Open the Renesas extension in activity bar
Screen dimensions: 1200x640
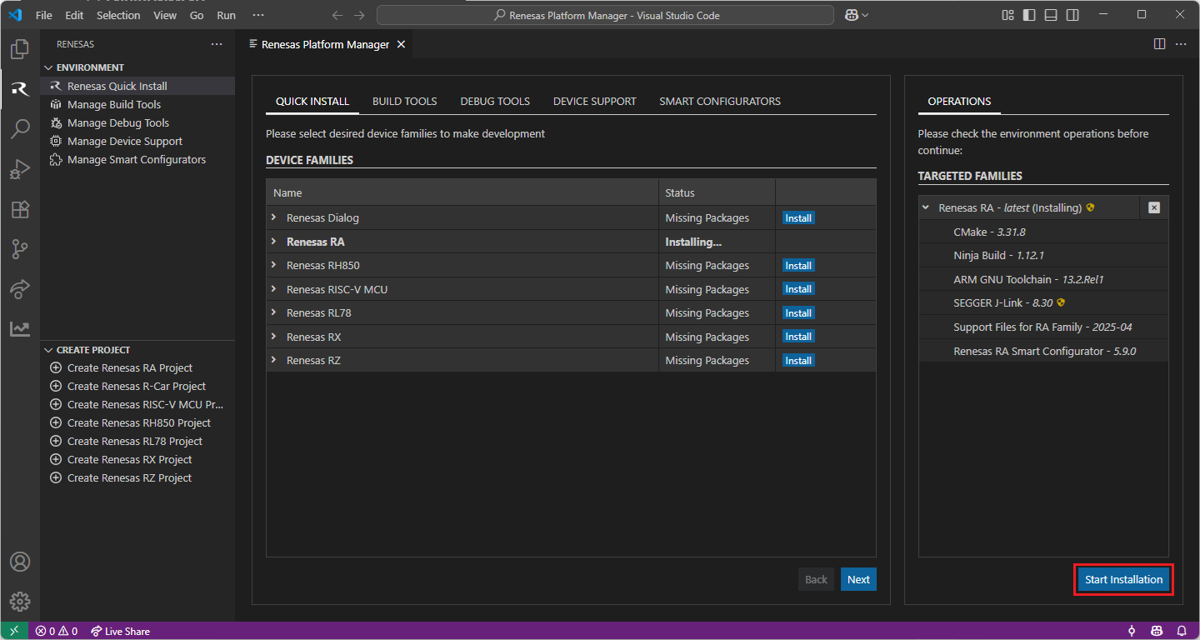point(20,89)
